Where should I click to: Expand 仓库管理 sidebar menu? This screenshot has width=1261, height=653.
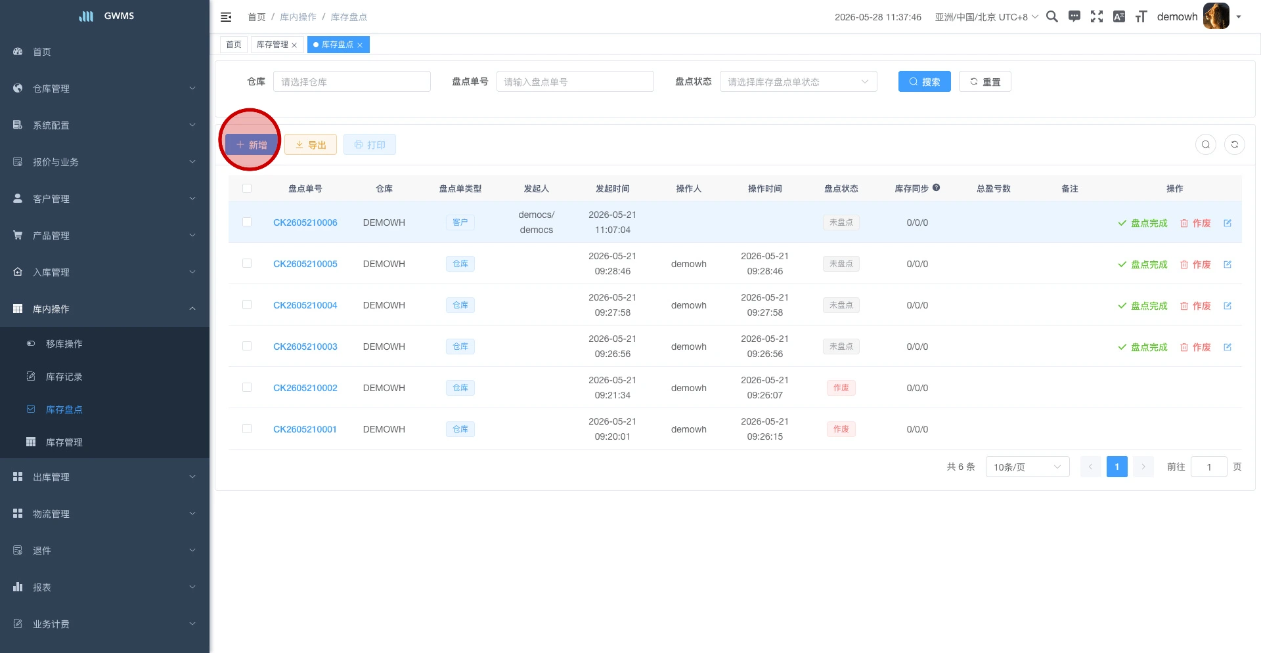105,89
